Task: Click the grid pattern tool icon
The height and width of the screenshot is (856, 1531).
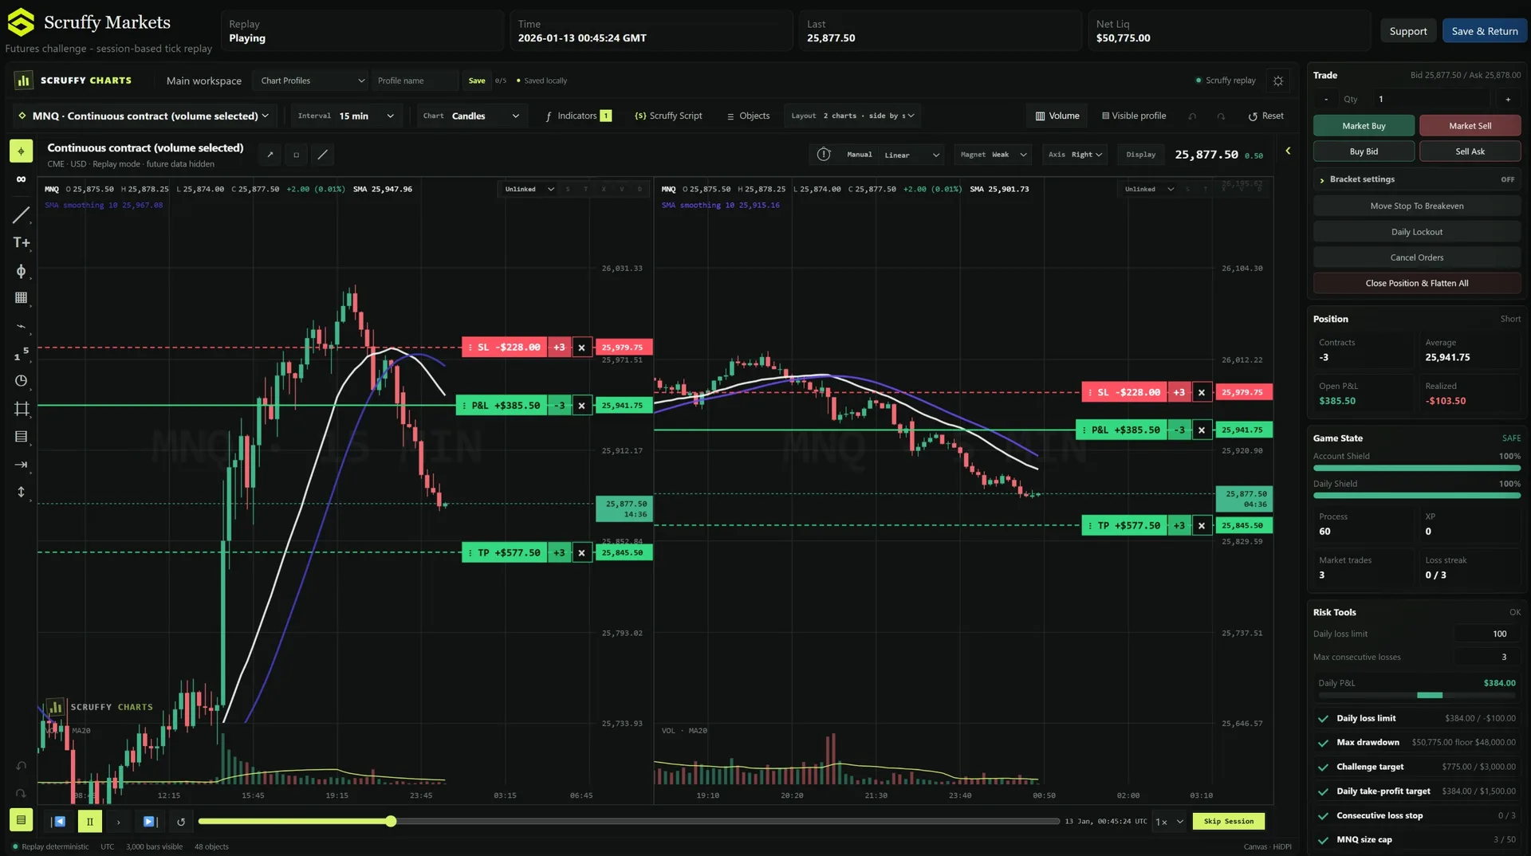Action: pyautogui.click(x=21, y=298)
